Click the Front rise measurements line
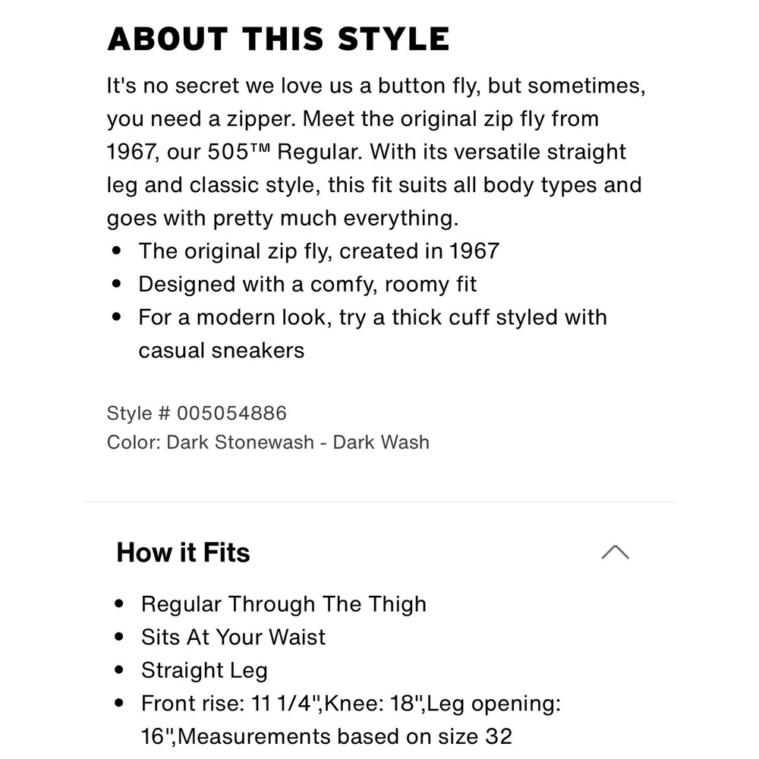The height and width of the screenshot is (759, 759). [x=351, y=720]
